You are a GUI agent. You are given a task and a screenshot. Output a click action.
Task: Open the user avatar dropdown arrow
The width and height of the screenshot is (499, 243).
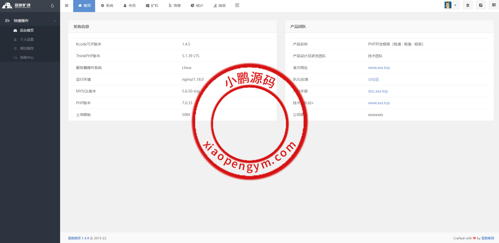(x=455, y=5)
